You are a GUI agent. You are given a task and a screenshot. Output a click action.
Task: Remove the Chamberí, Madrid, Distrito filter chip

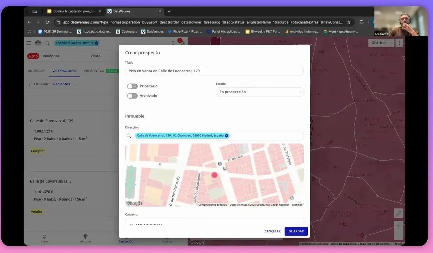(97, 43)
